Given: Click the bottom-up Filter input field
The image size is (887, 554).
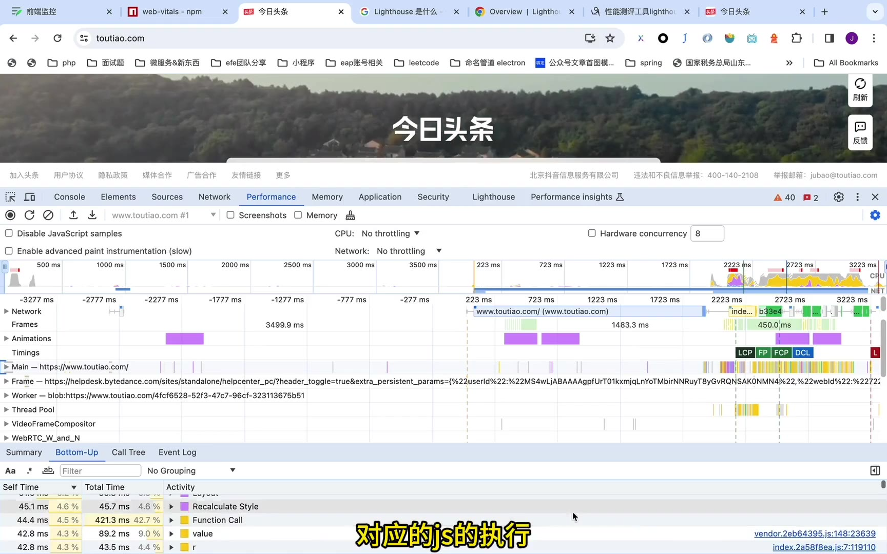Looking at the screenshot, I should pos(100,471).
